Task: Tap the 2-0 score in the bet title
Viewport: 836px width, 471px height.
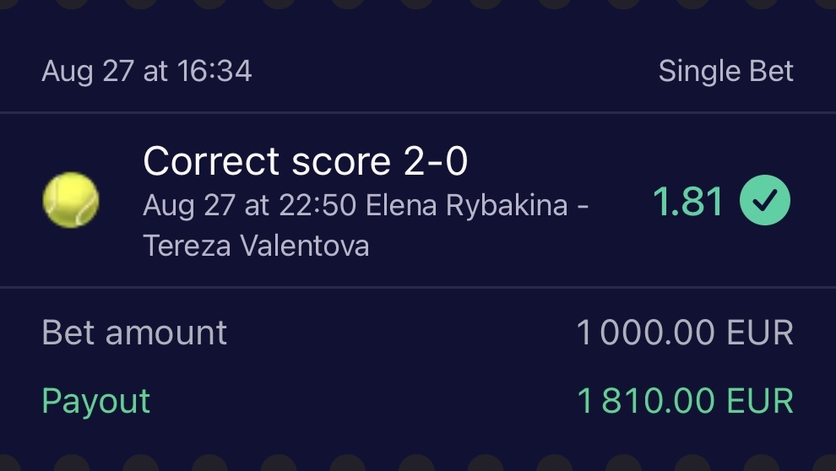Action: [435, 161]
